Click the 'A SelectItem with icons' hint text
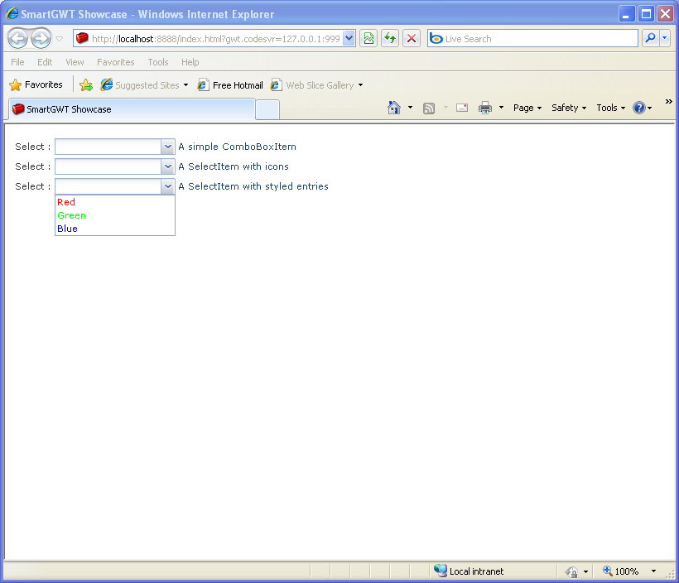 click(x=234, y=166)
